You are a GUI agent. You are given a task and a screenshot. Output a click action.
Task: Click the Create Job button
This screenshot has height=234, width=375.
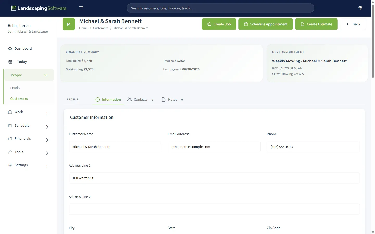[219, 24]
